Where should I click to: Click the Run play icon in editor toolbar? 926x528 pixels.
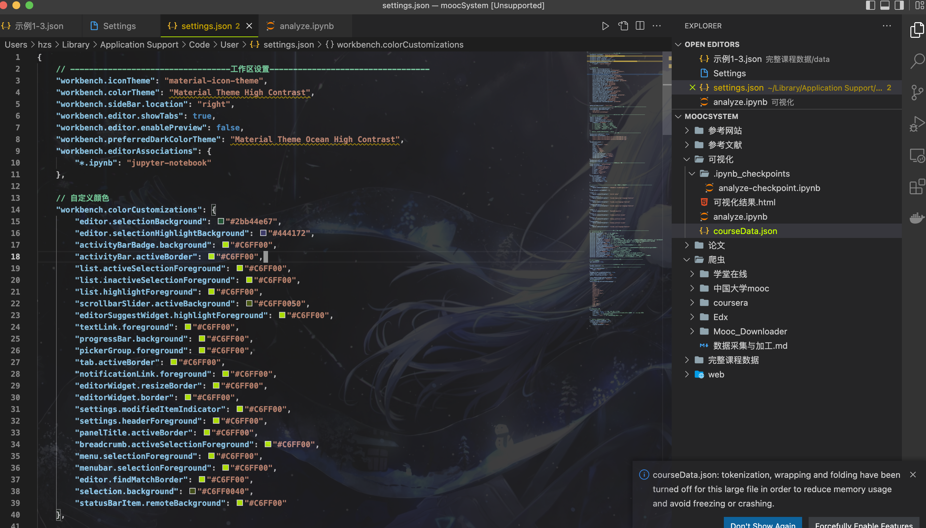(605, 26)
